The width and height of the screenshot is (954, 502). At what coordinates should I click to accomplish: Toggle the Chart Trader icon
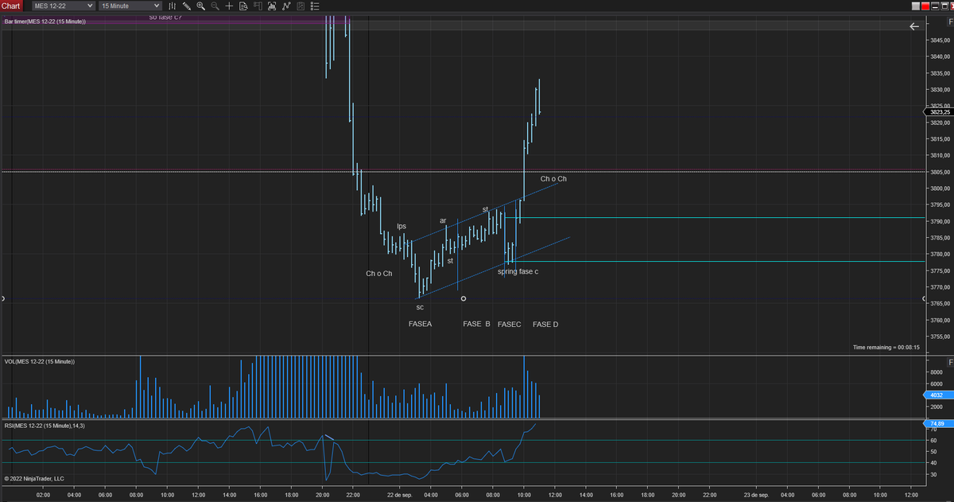(x=258, y=6)
